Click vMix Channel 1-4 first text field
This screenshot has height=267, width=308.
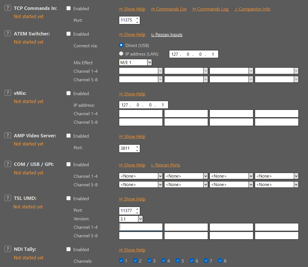click(141, 114)
